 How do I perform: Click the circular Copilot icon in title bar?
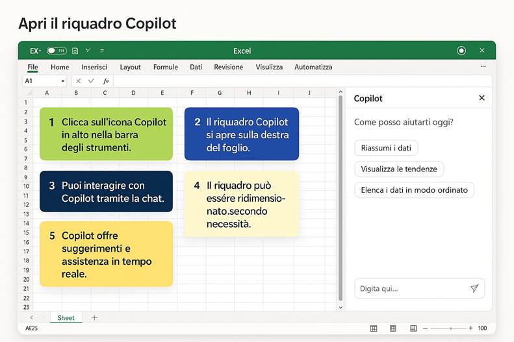tap(461, 51)
